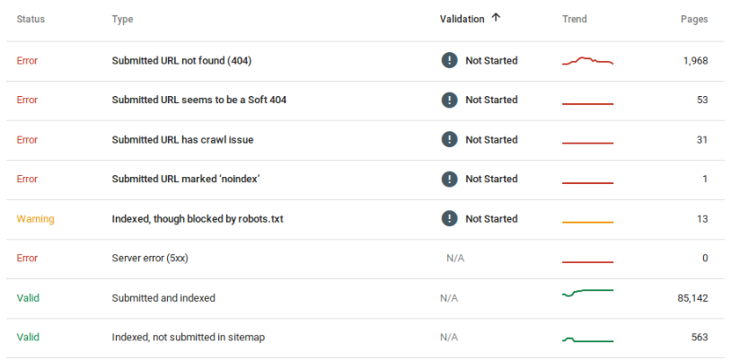Open the green trend sparkline for Submitted and indexed
Screen dimensions: 731x360
(x=588, y=293)
